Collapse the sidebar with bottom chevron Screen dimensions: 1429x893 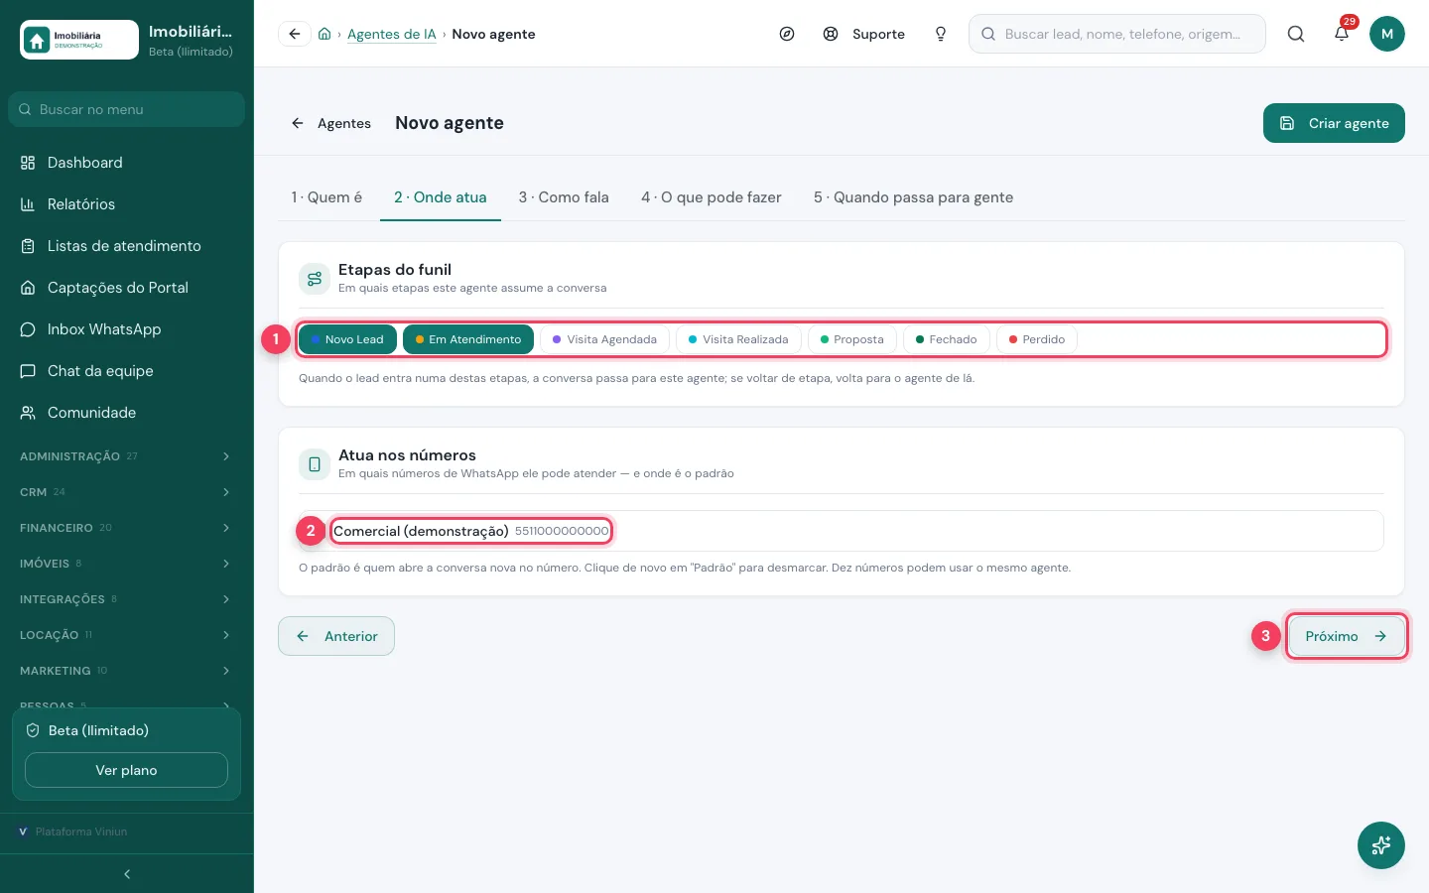point(127,874)
